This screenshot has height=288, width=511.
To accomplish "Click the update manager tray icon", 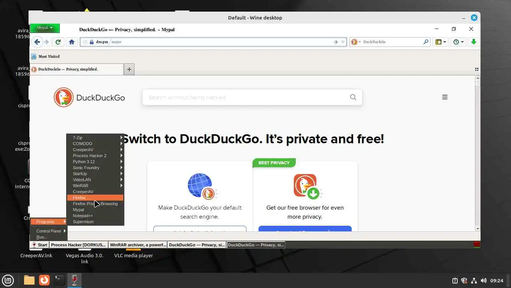I will pyautogui.click(x=455, y=280).
